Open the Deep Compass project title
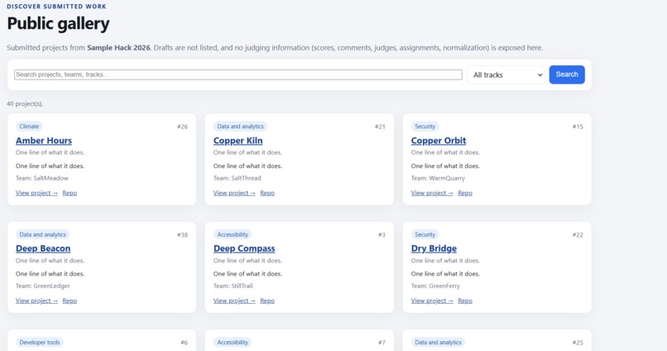 (x=244, y=248)
